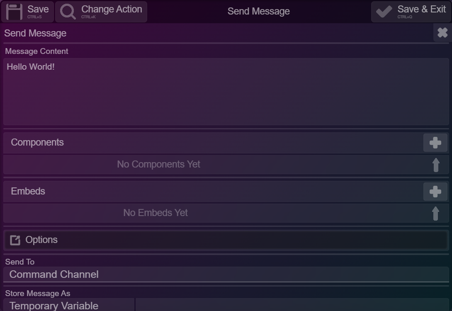This screenshot has width=452, height=311.
Task: Select the No Components Yet placeholder row
Action: point(158,165)
